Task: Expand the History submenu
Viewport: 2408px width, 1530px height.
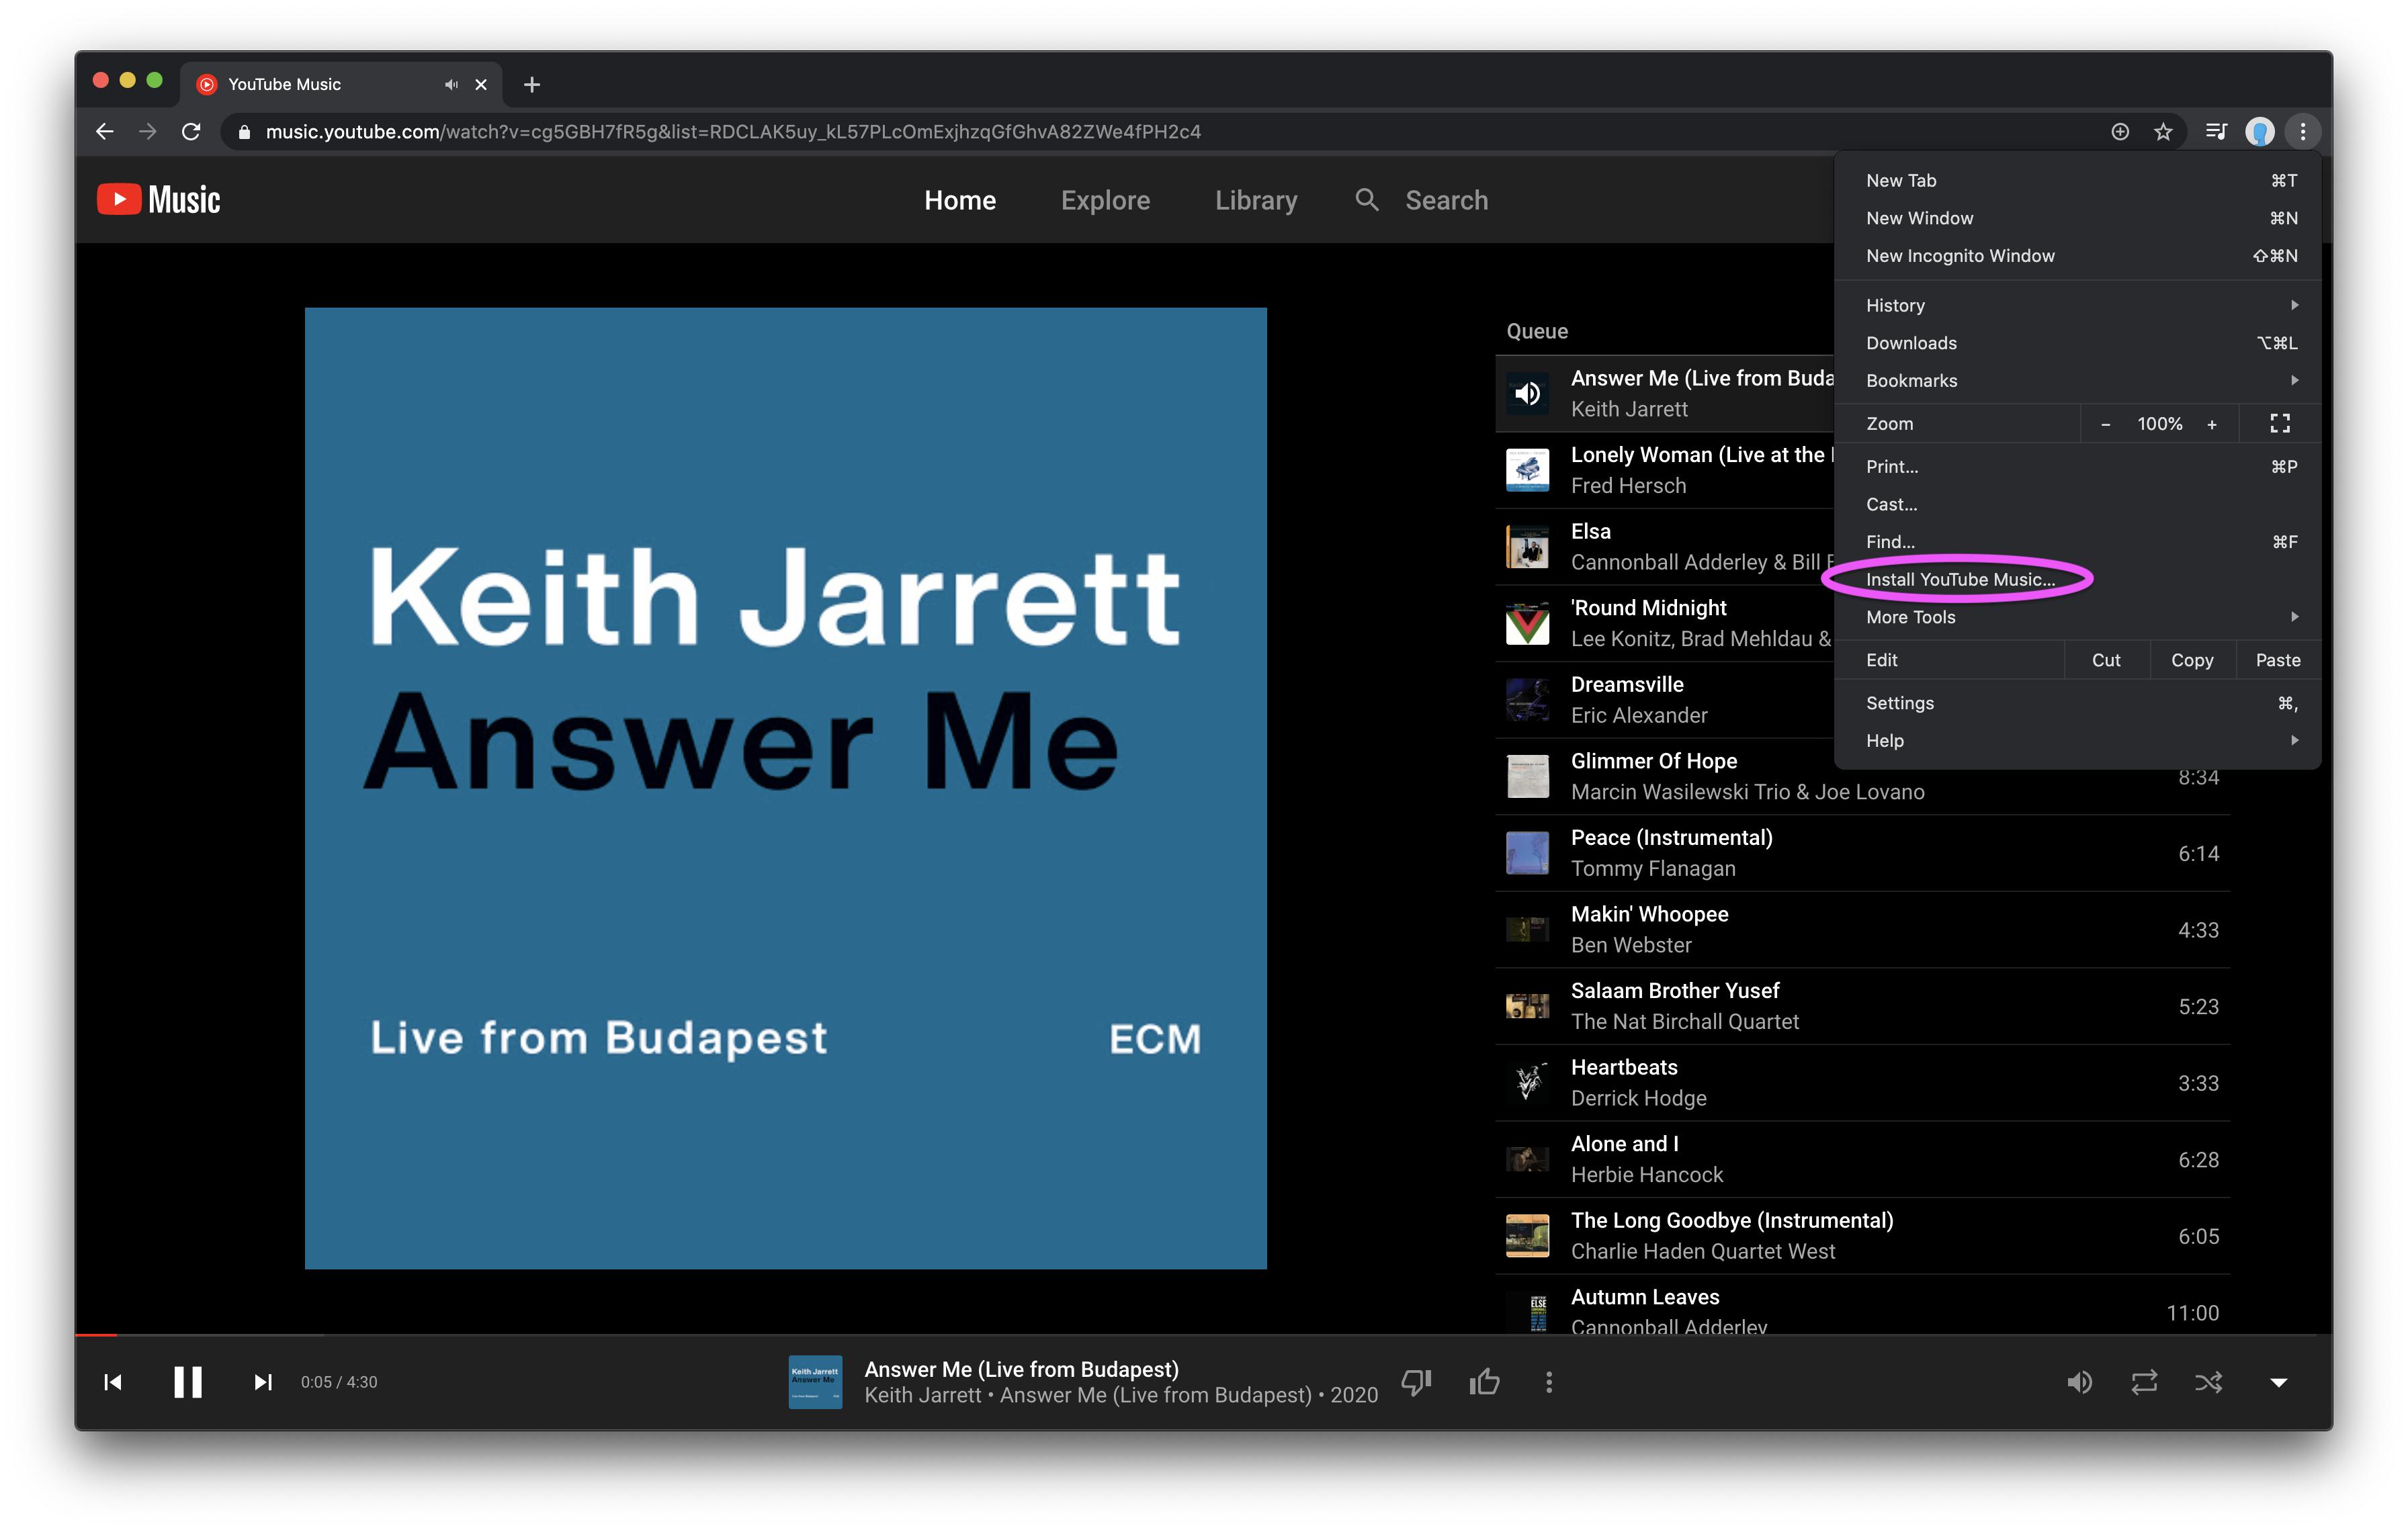Action: click(x=2078, y=306)
